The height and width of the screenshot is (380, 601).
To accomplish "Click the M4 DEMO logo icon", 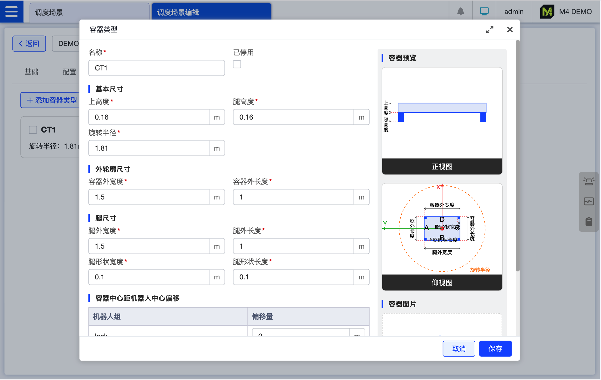I will coord(547,12).
